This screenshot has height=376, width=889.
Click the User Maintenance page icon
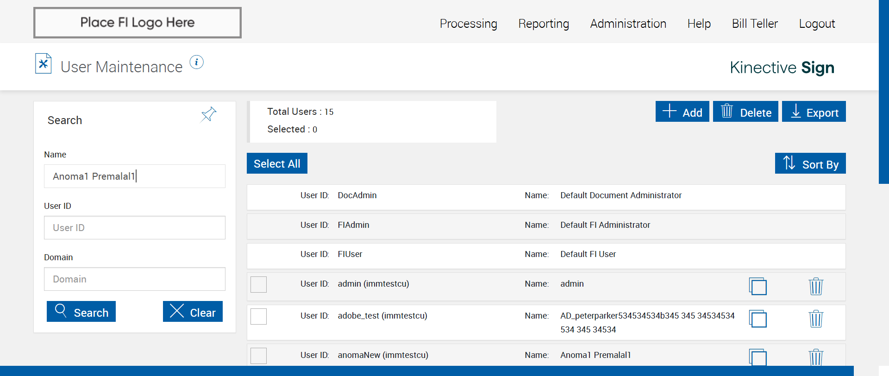point(44,64)
